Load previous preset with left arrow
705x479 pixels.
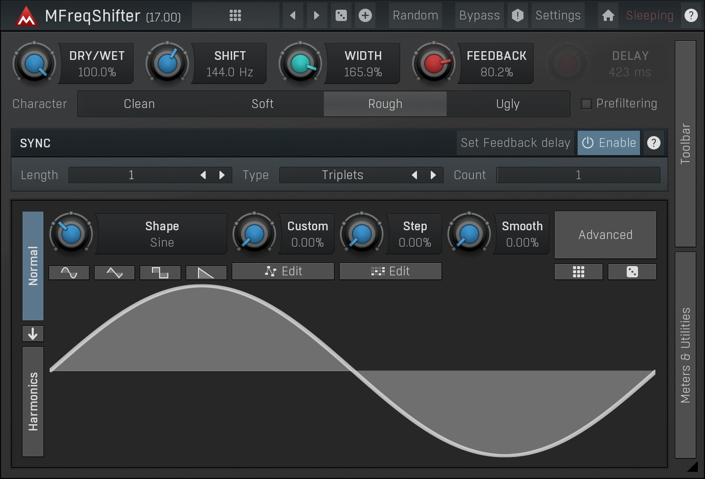293,15
